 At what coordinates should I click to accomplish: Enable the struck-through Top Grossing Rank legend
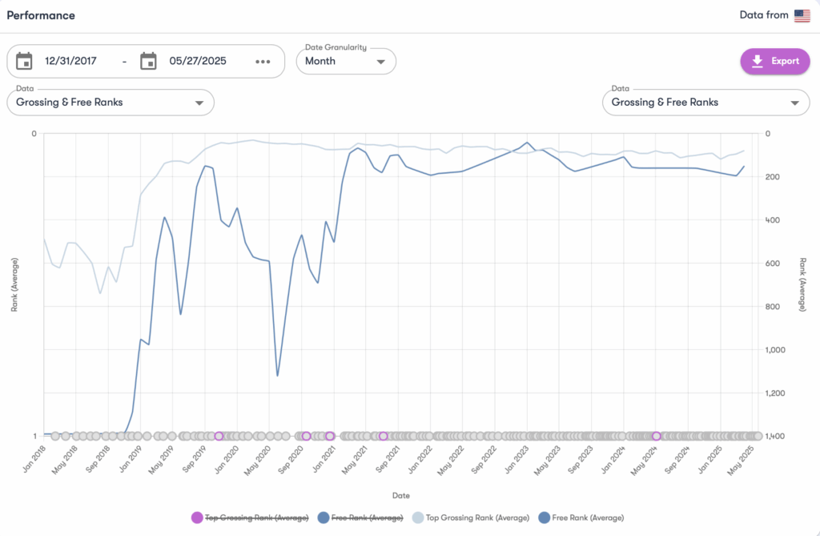[257, 518]
